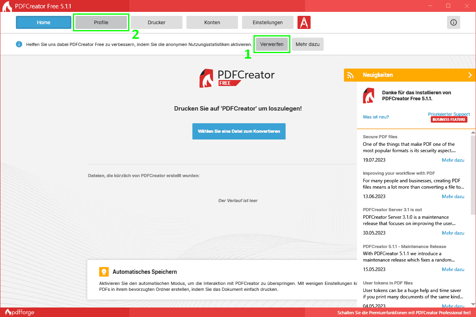Dismiss the statistics notice with Verwerfen
Viewport: 476px width, 317px height.
point(272,44)
